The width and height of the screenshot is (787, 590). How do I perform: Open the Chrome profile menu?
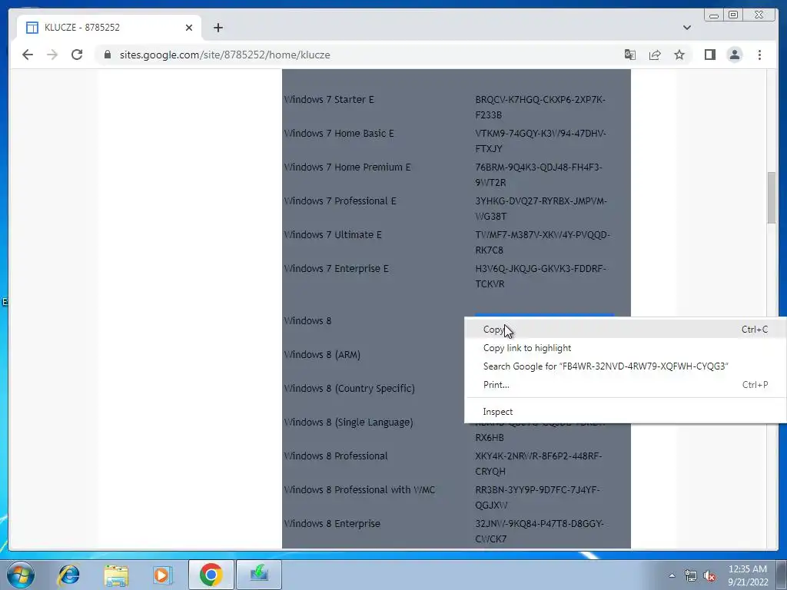click(x=734, y=55)
